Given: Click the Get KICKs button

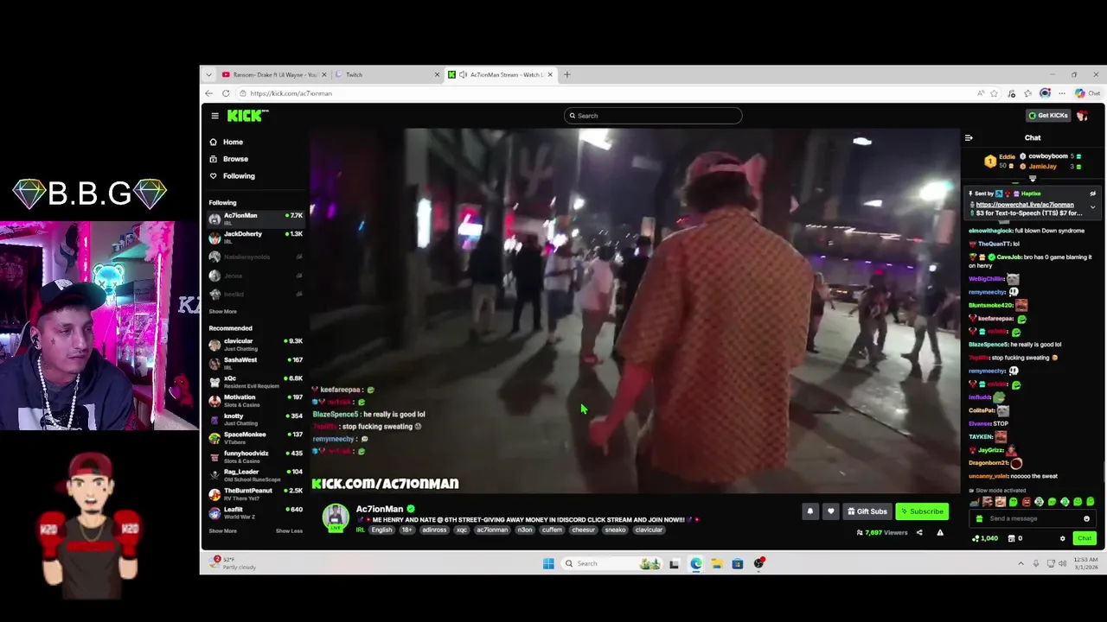Looking at the screenshot, I should (x=1048, y=116).
